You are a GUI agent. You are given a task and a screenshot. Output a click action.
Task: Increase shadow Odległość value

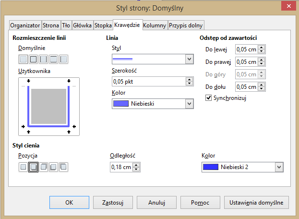tap(136, 165)
